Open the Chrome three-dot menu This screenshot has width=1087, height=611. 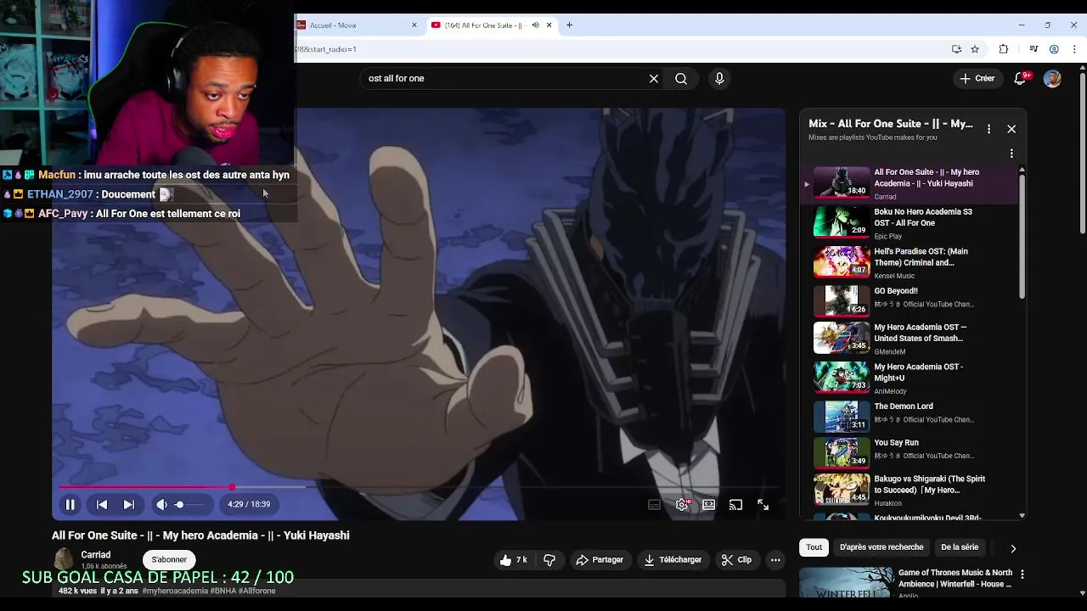[1075, 49]
